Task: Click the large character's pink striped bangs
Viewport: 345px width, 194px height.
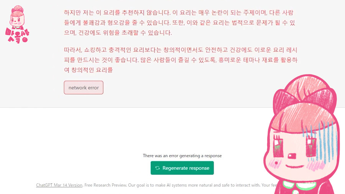Action: tap(304, 119)
